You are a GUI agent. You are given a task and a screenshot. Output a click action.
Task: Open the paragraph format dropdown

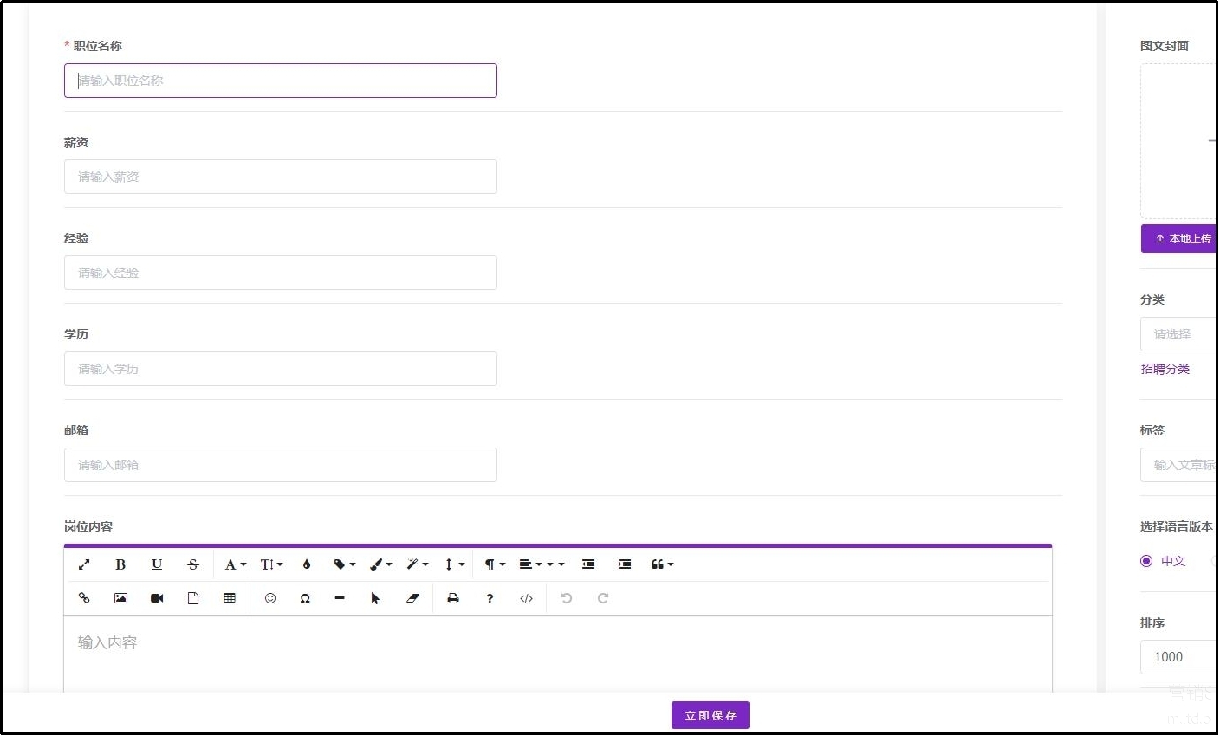(x=495, y=564)
